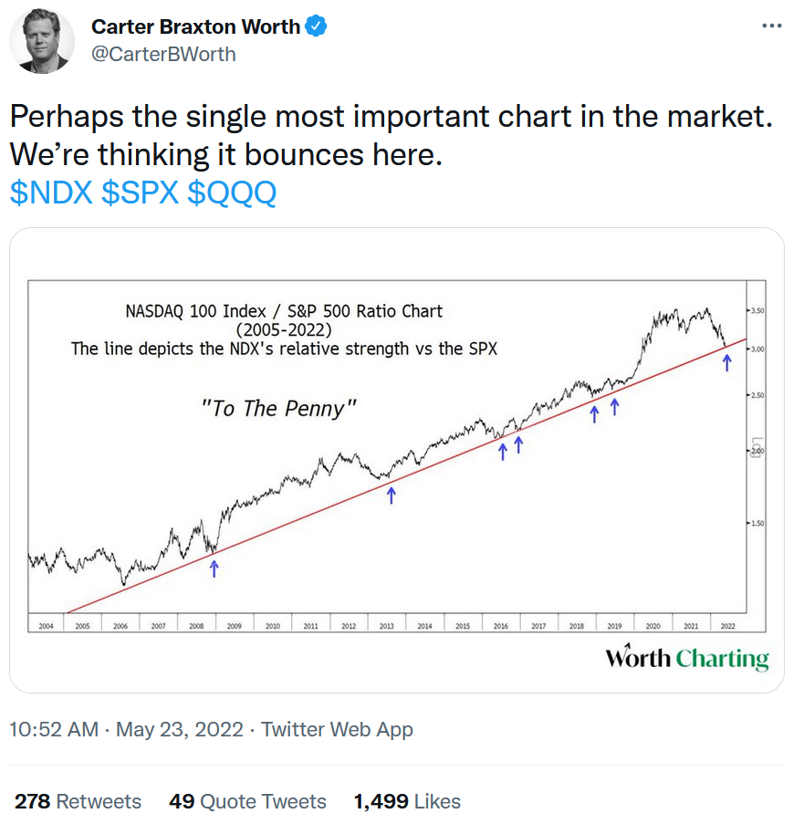View the 1,499 Likes list
Viewport: 793px width, 824px height.
407,801
